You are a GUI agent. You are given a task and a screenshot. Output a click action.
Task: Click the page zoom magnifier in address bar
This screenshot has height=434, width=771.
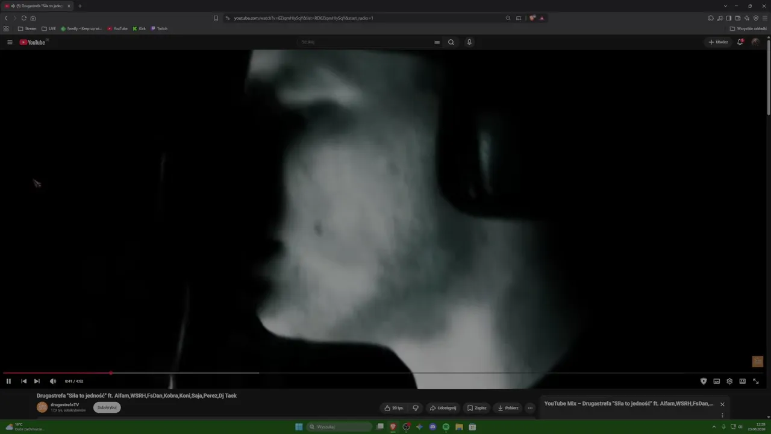click(508, 18)
